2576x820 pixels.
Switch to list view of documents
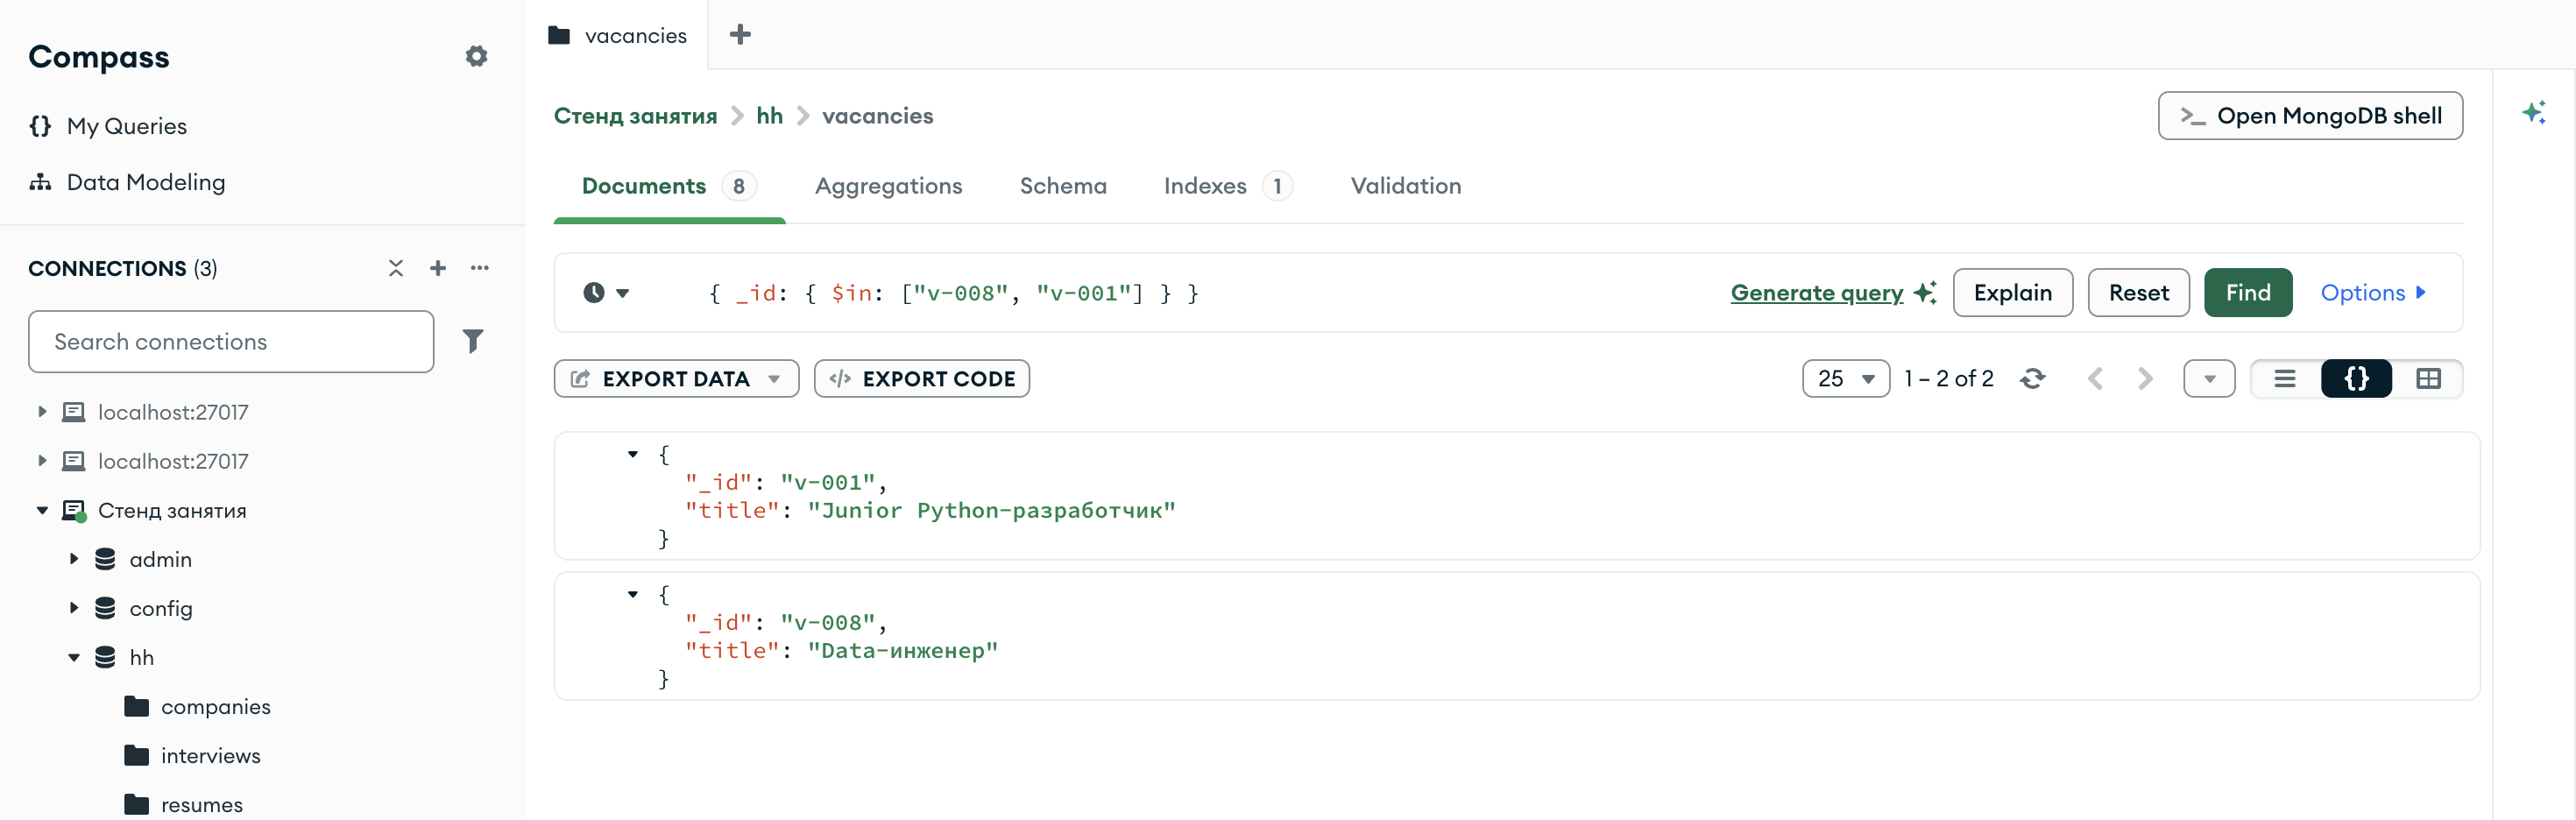click(2285, 379)
